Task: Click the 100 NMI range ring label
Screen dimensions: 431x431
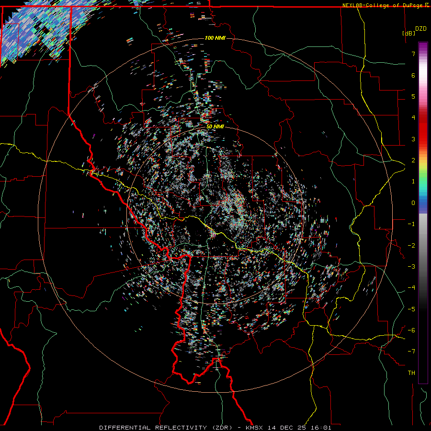Action: tap(215, 38)
